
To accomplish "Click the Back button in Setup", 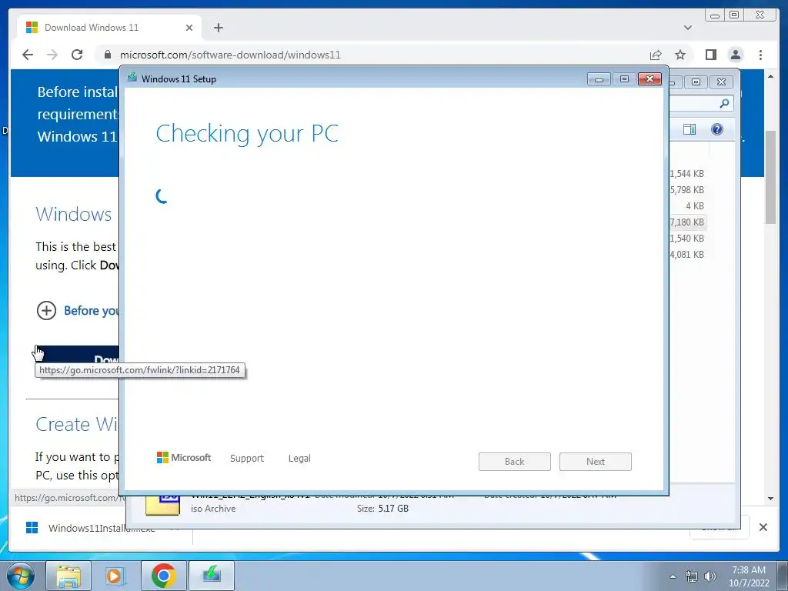I will tap(515, 462).
